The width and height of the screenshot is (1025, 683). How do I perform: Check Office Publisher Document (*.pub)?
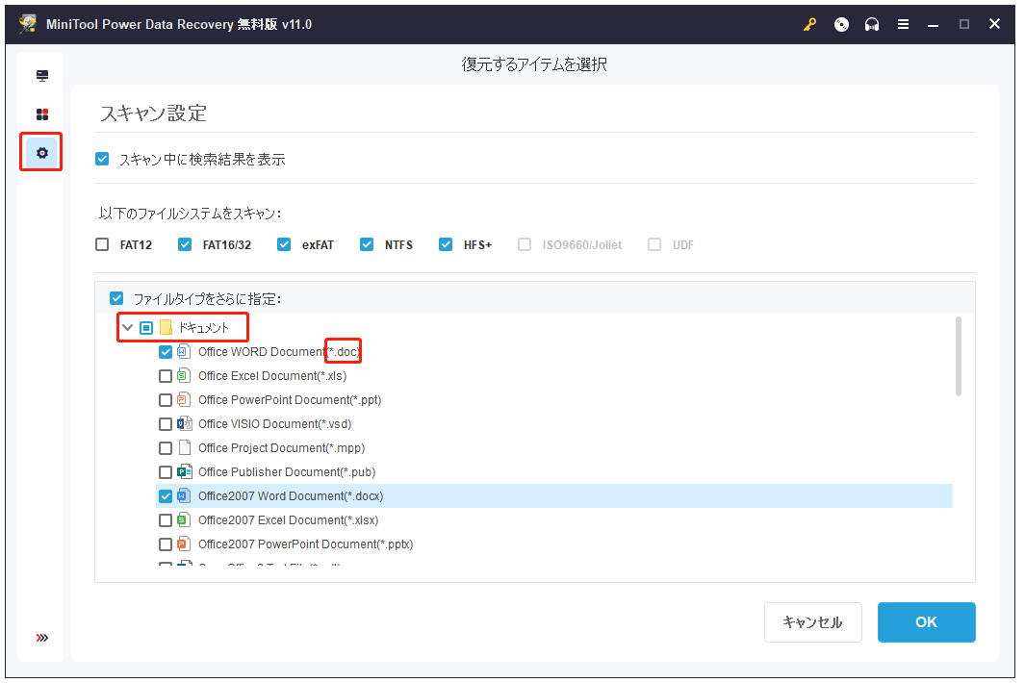coord(166,472)
